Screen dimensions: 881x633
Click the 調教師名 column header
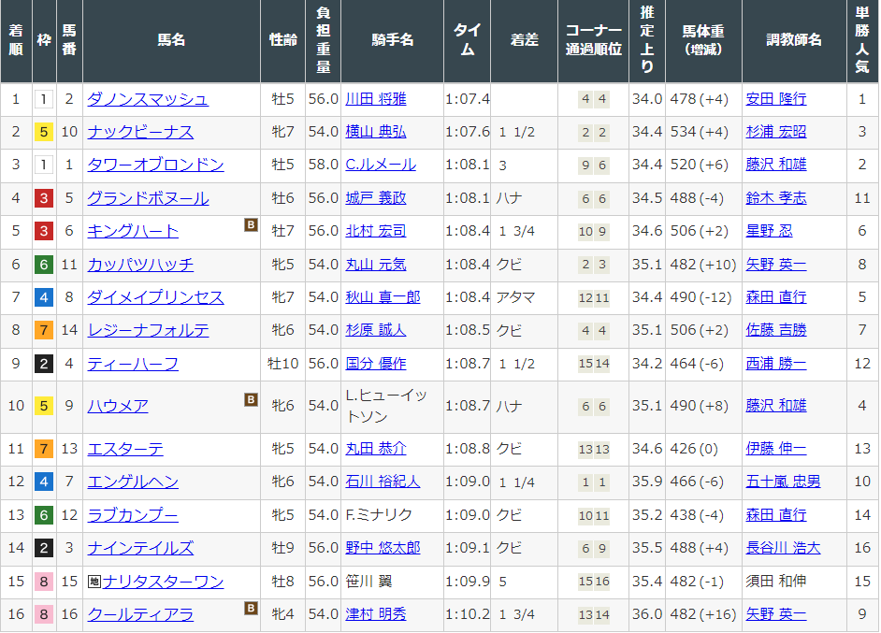pos(794,40)
